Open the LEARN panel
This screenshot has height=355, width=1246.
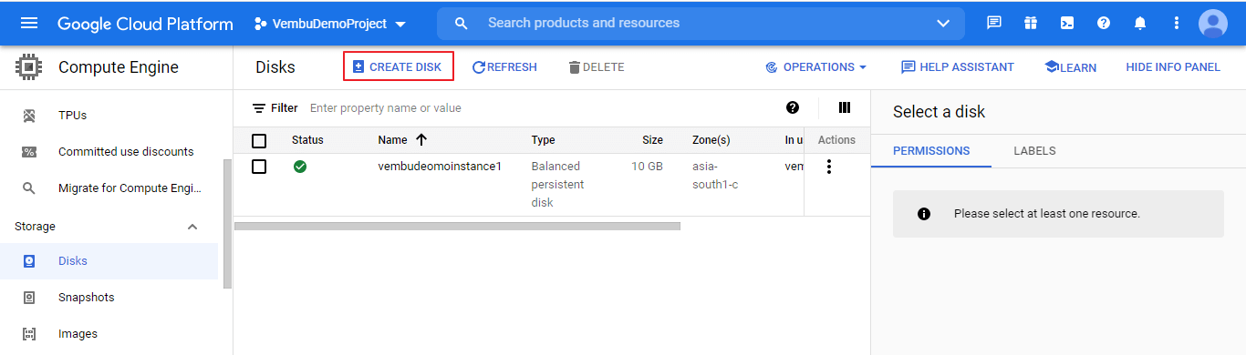click(1070, 67)
